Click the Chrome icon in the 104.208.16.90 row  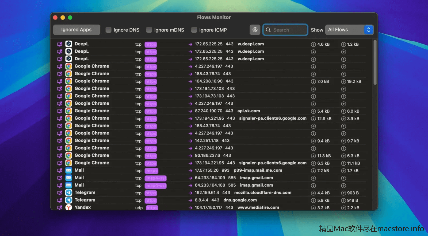point(69,81)
